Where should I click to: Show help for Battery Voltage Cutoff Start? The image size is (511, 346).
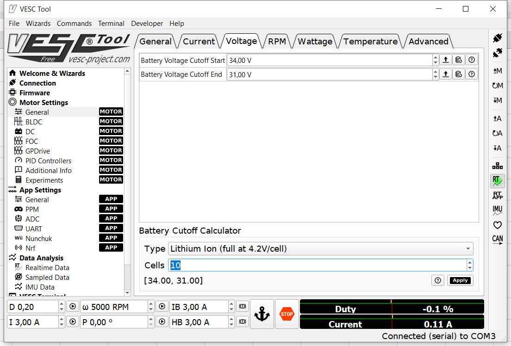click(472, 60)
